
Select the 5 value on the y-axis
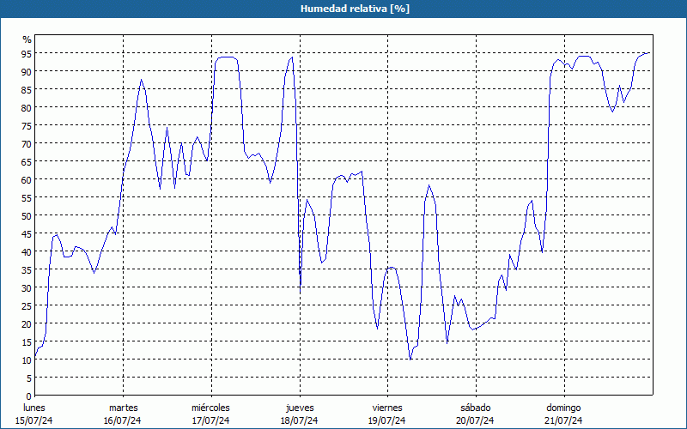click(29, 378)
